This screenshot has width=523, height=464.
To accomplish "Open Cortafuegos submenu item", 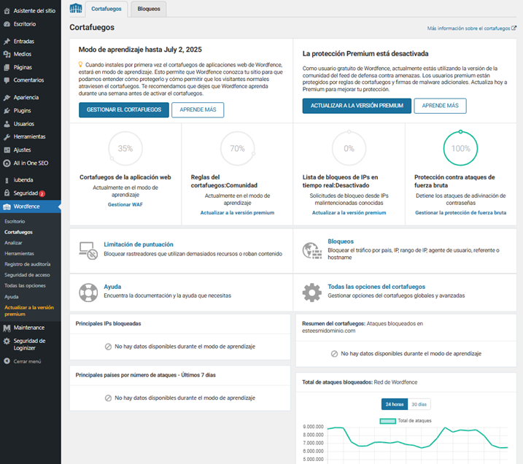I will click(19, 232).
